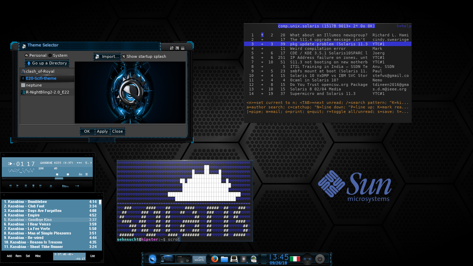Screen dimensions: 473x266
Task: Open Enlightenment start menu on the shelf
Action: click(x=152, y=259)
